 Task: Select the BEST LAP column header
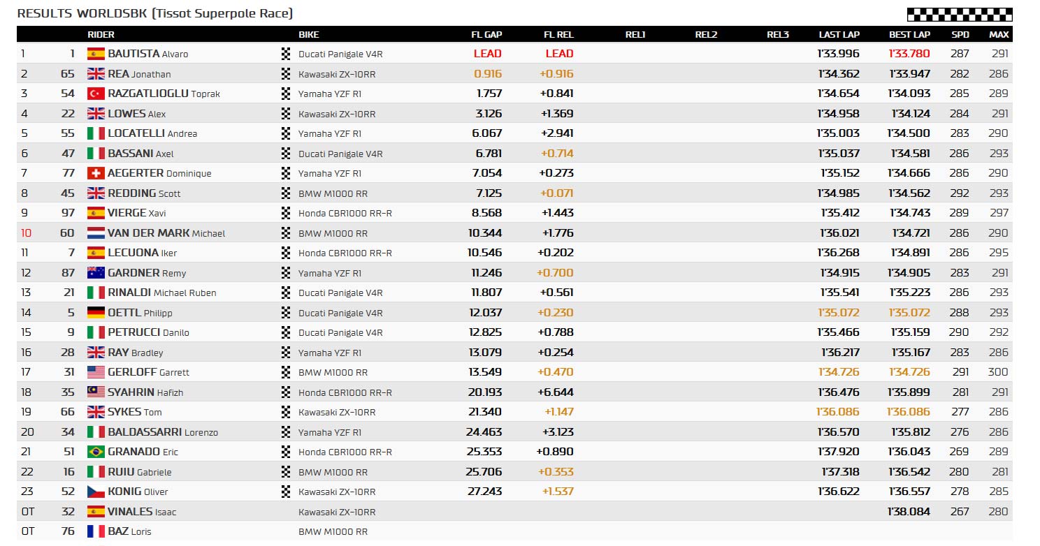click(x=909, y=34)
